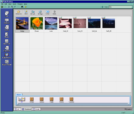Open the Tools menu
This screenshot has height=114, width=134.
14,4
